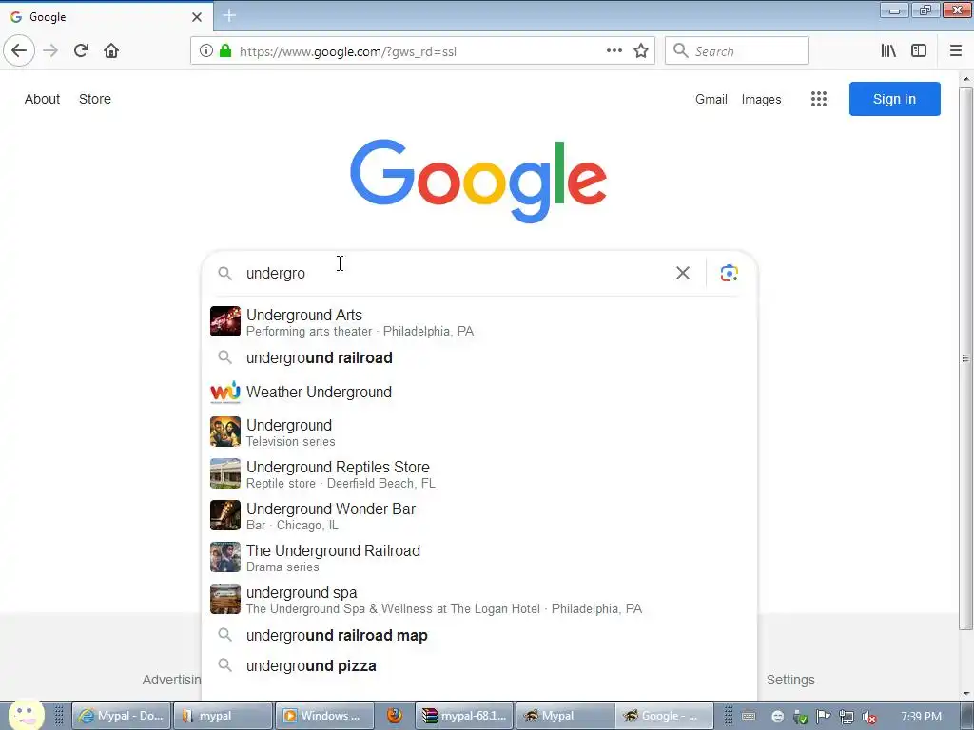Open the About link
This screenshot has width=974, height=730.
pos(42,99)
